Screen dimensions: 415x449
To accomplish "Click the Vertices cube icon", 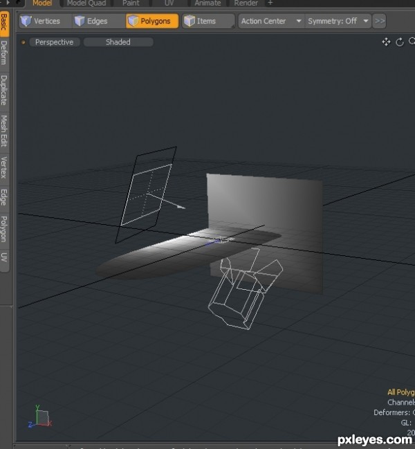I will click(26, 21).
